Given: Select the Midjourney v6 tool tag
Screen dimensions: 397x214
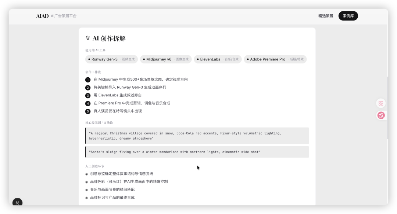Looking at the screenshot, I should [165, 59].
